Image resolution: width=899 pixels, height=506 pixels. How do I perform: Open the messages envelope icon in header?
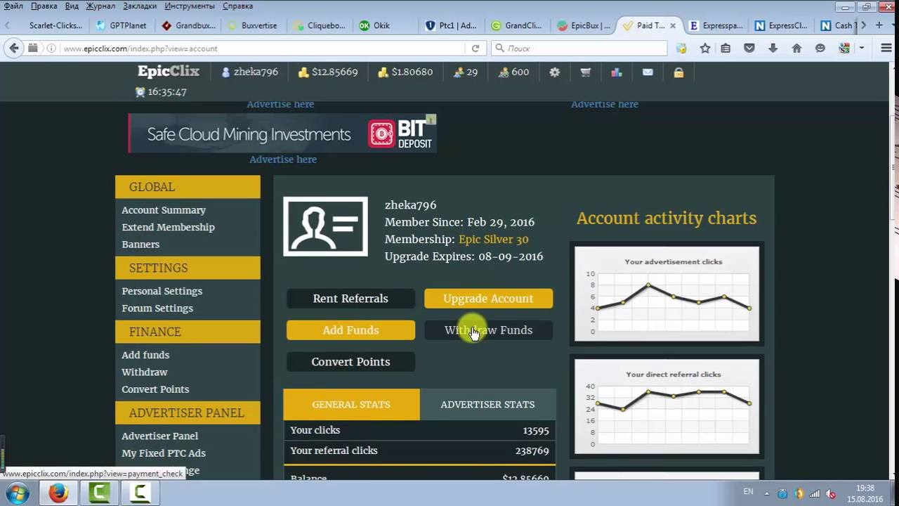pyautogui.click(x=648, y=72)
